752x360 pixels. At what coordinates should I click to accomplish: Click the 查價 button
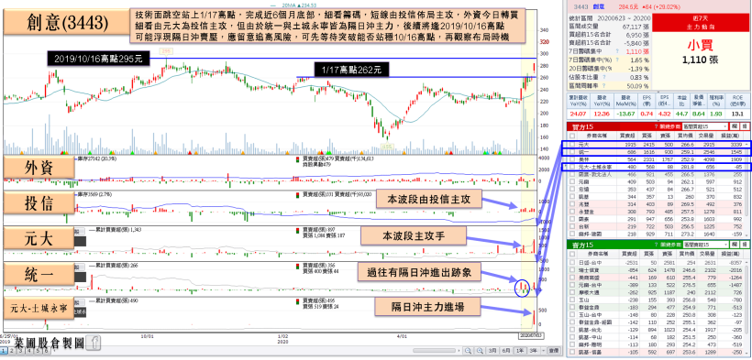554,351
